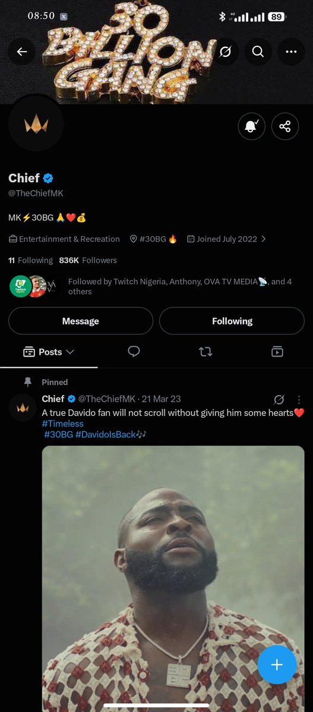Tap the Message button

pyautogui.click(x=81, y=321)
